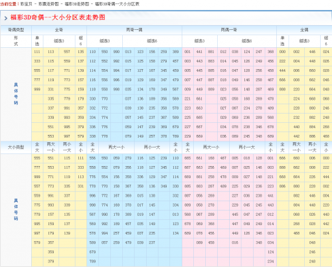Click the 全奇 column group header
The width and height of the screenshot is (332, 267).
click(59, 30)
